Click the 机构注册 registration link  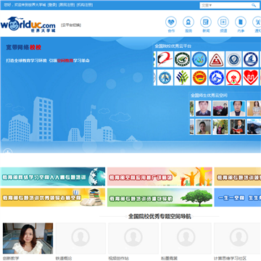[x=85, y=4]
